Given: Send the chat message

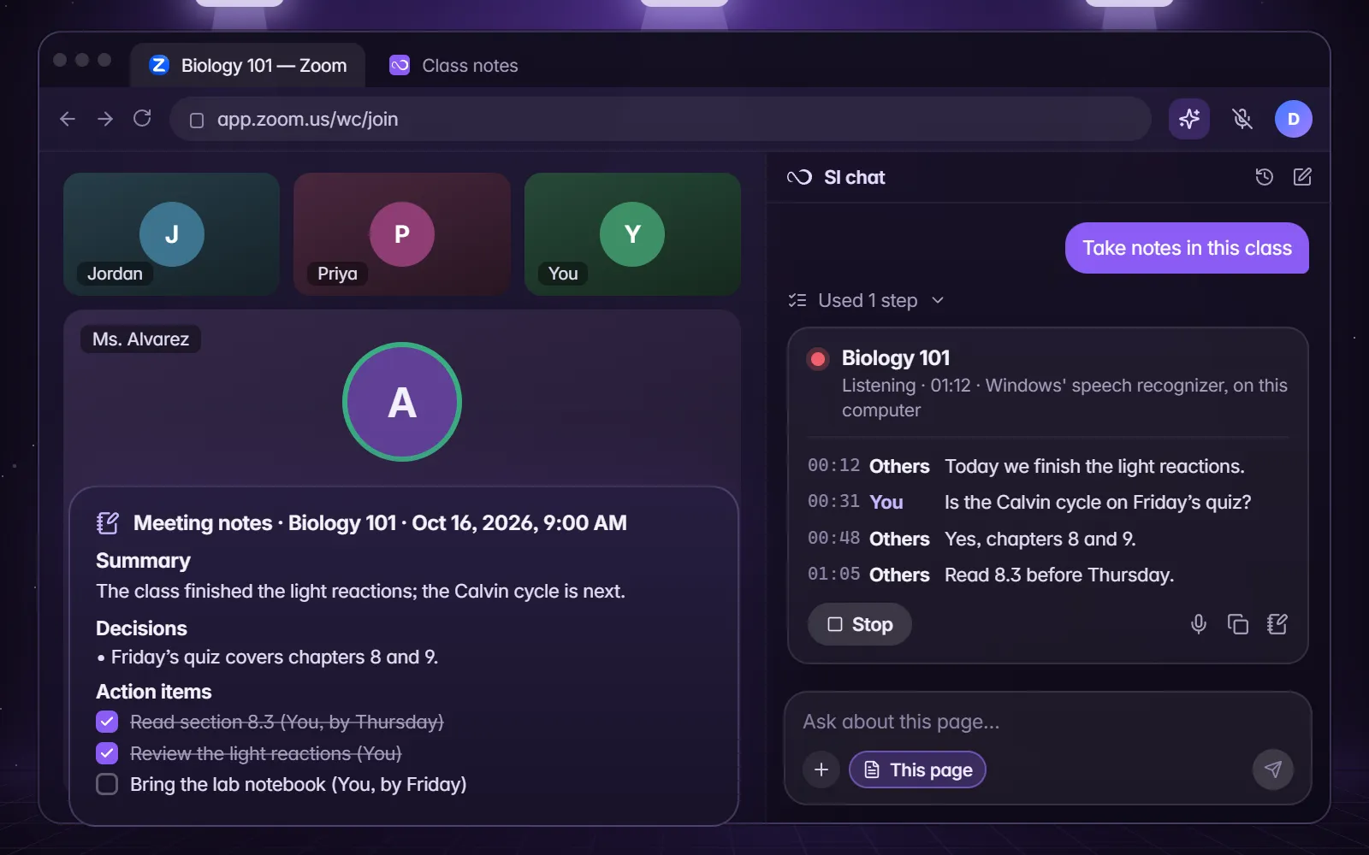Looking at the screenshot, I should tap(1273, 769).
